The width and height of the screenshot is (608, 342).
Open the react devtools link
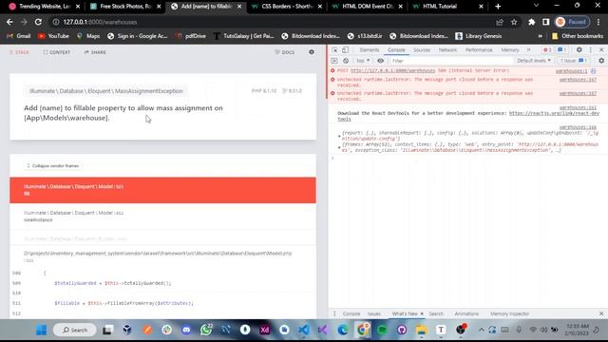554,113
